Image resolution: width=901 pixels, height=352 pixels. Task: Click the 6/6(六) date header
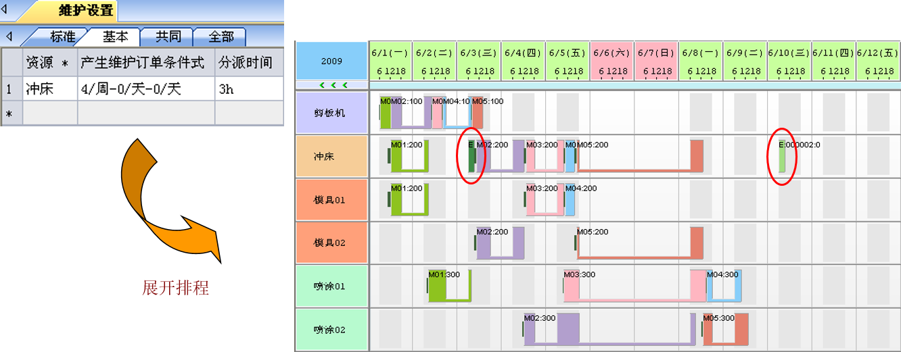pyautogui.click(x=611, y=61)
